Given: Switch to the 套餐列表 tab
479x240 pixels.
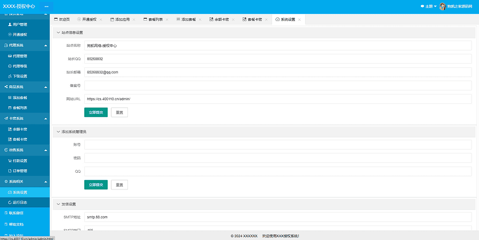Looking at the screenshot, I should point(153,20).
